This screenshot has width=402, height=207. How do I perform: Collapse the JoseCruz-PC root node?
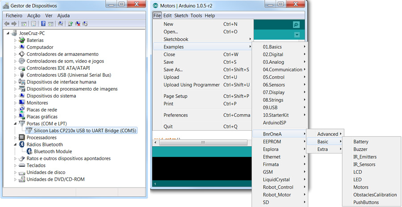click(8, 33)
